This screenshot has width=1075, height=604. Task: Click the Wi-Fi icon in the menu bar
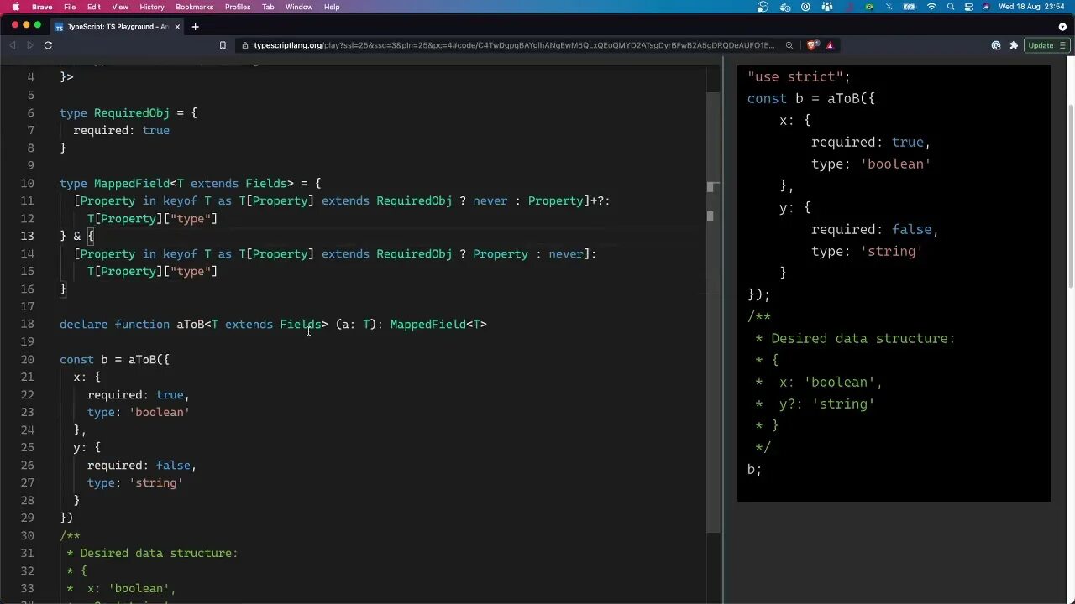(x=932, y=8)
